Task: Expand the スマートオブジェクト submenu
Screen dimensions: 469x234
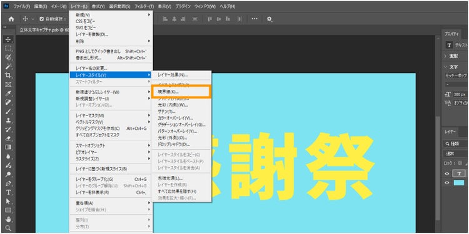Action: [x=111, y=145]
